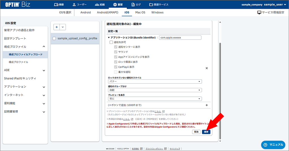Toggle the 重大な通知 checkbox
This screenshot has height=151, width=289.
tap(116, 72)
